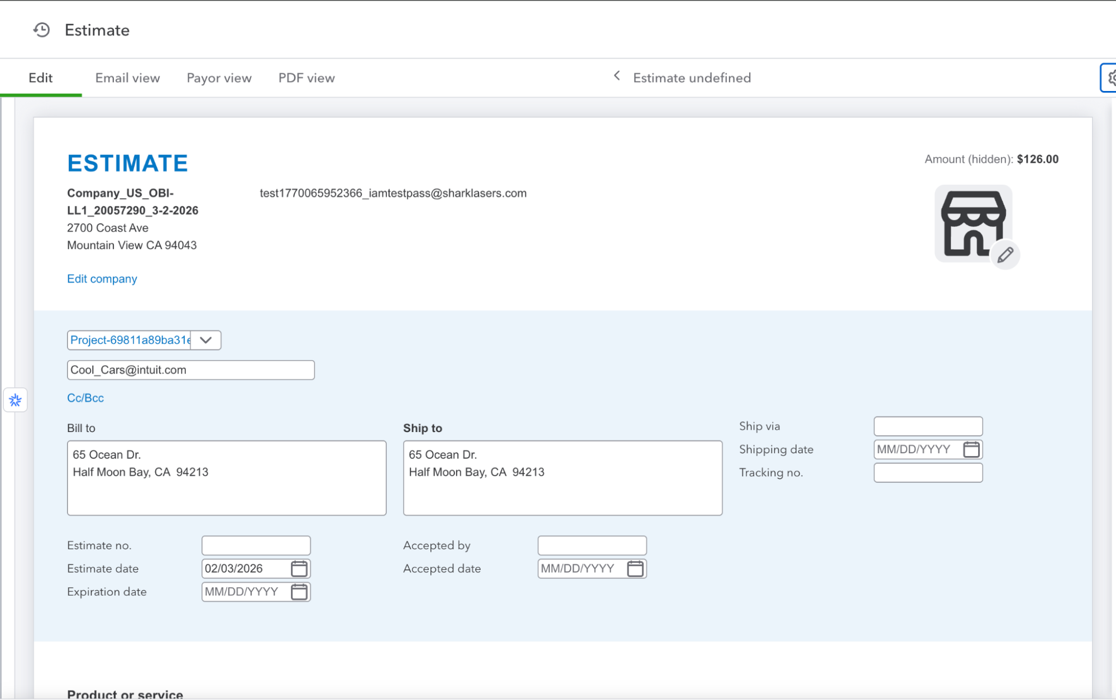Click the Estimate no. input field
This screenshot has height=700, width=1116.
256,545
